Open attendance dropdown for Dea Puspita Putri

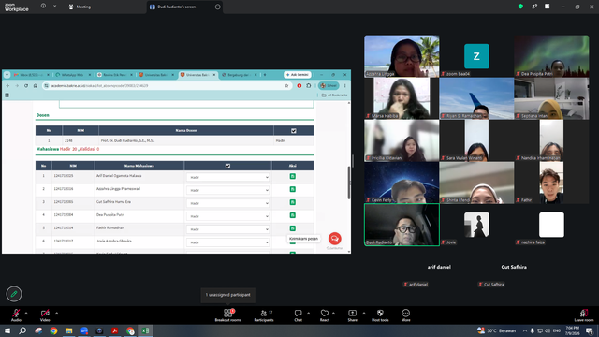[227, 216]
